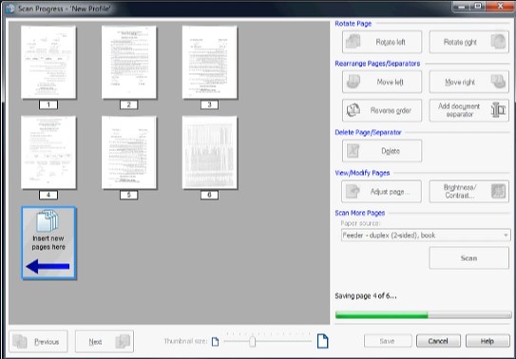Viewport: 516px width, 359px height.
Task: Click the 'Delete Page/Separator' heading
Action: pos(369,132)
